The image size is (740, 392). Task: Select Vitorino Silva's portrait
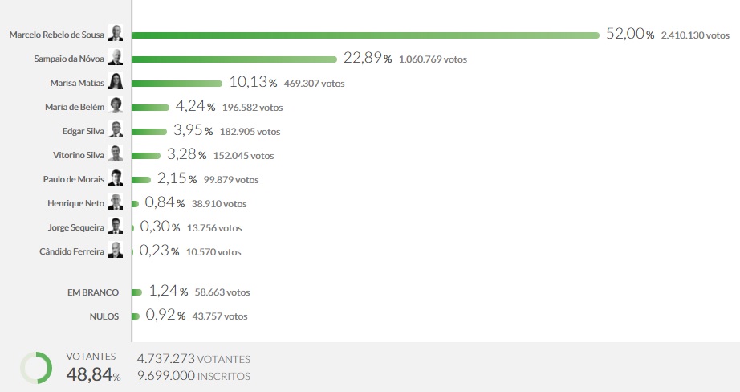(x=116, y=154)
